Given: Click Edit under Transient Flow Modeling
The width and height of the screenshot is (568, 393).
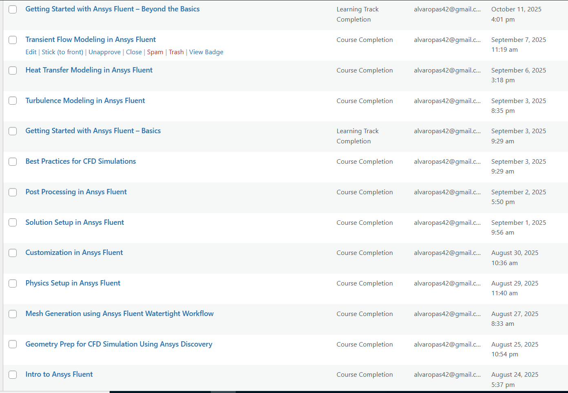Looking at the screenshot, I should coord(31,52).
